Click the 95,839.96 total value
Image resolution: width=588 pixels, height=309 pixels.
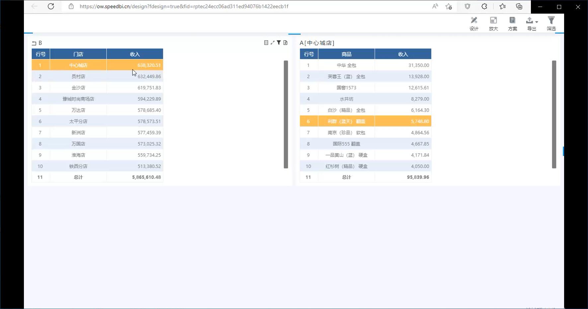[x=418, y=177]
